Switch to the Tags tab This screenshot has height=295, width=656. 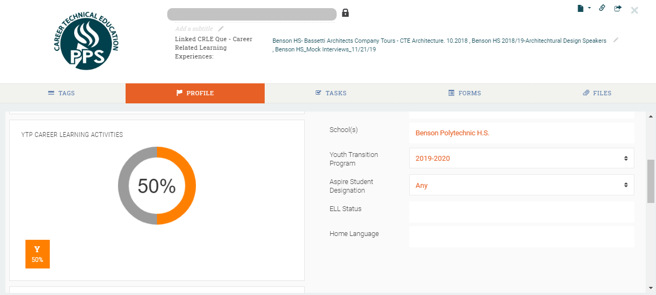tap(62, 93)
